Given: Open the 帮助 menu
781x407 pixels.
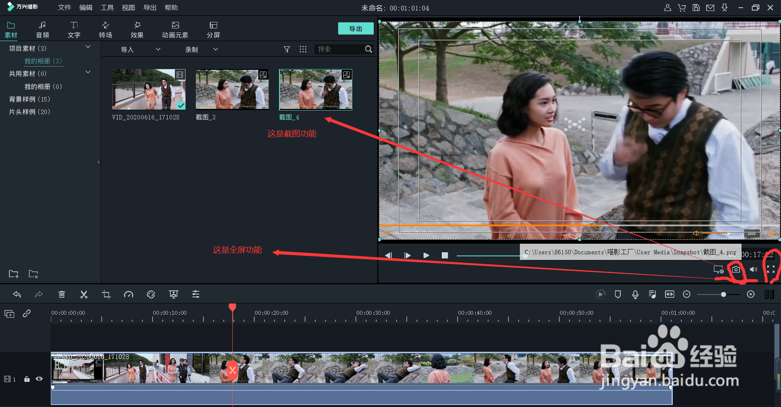Looking at the screenshot, I should click(x=171, y=8).
